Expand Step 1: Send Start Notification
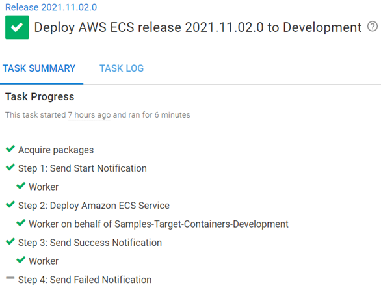Viewport: 381px width, 292px height. [x=83, y=168]
